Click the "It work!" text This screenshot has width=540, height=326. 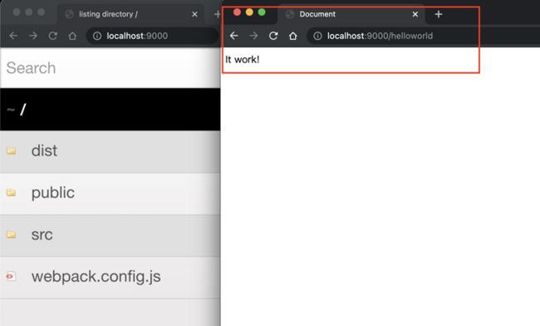pyautogui.click(x=242, y=60)
